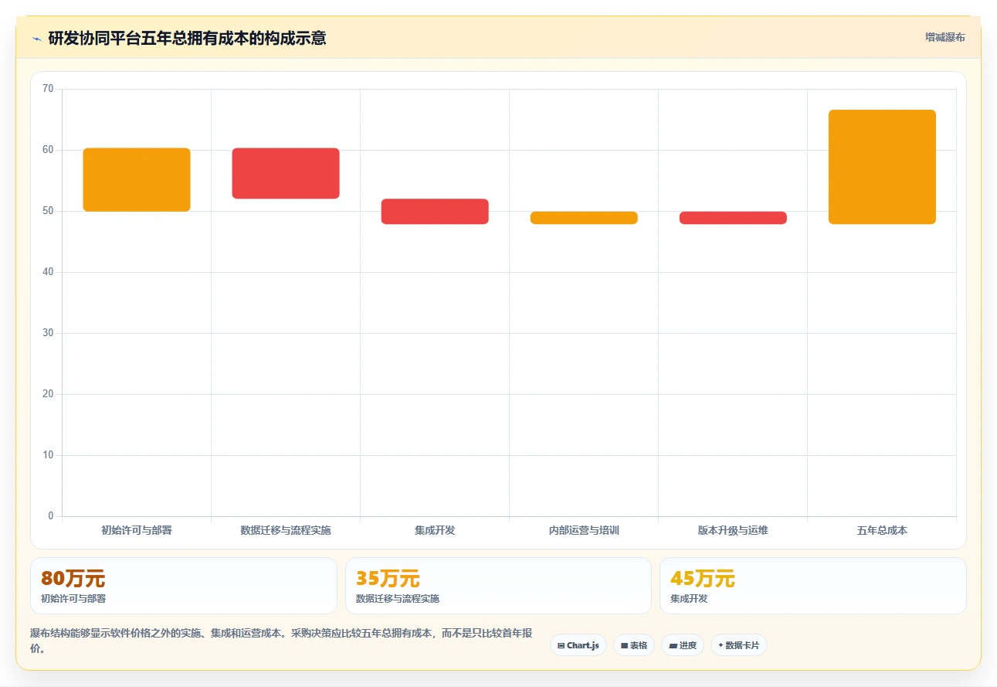This screenshot has width=997, height=687.
Task: Click the tall orange 五年总成本 bar
Action: point(882,167)
